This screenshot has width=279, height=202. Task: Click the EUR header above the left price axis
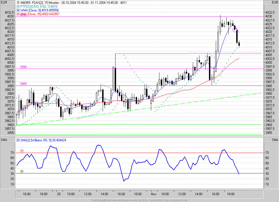click(4, 2)
